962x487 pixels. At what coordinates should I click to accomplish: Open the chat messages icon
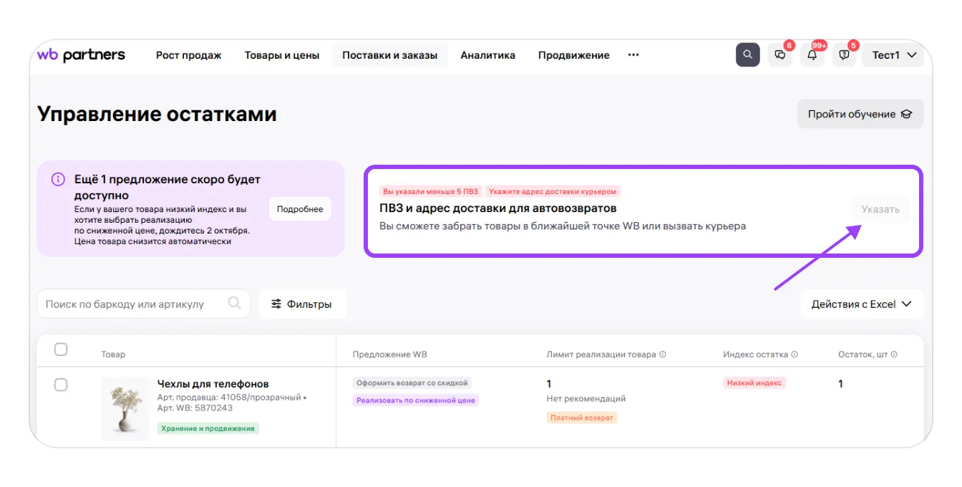(x=779, y=55)
